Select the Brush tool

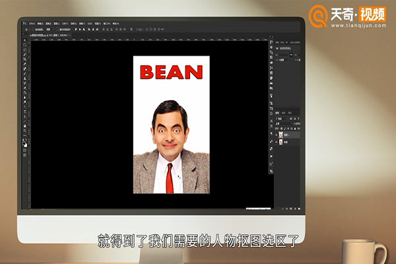click(25, 73)
